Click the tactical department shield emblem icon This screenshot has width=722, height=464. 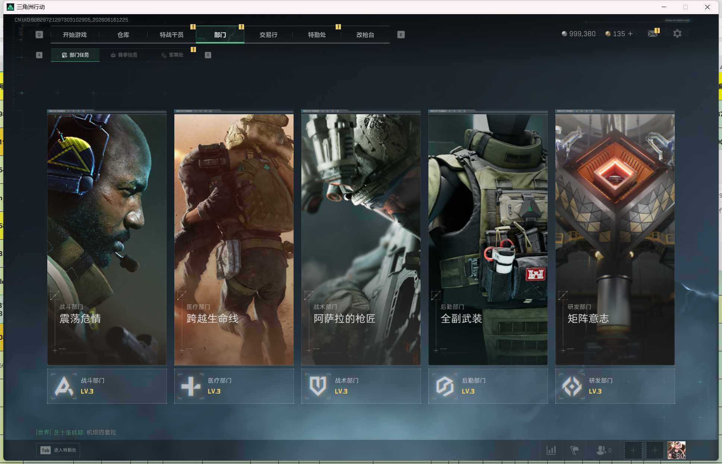pyautogui.click(x=318, y=386)
